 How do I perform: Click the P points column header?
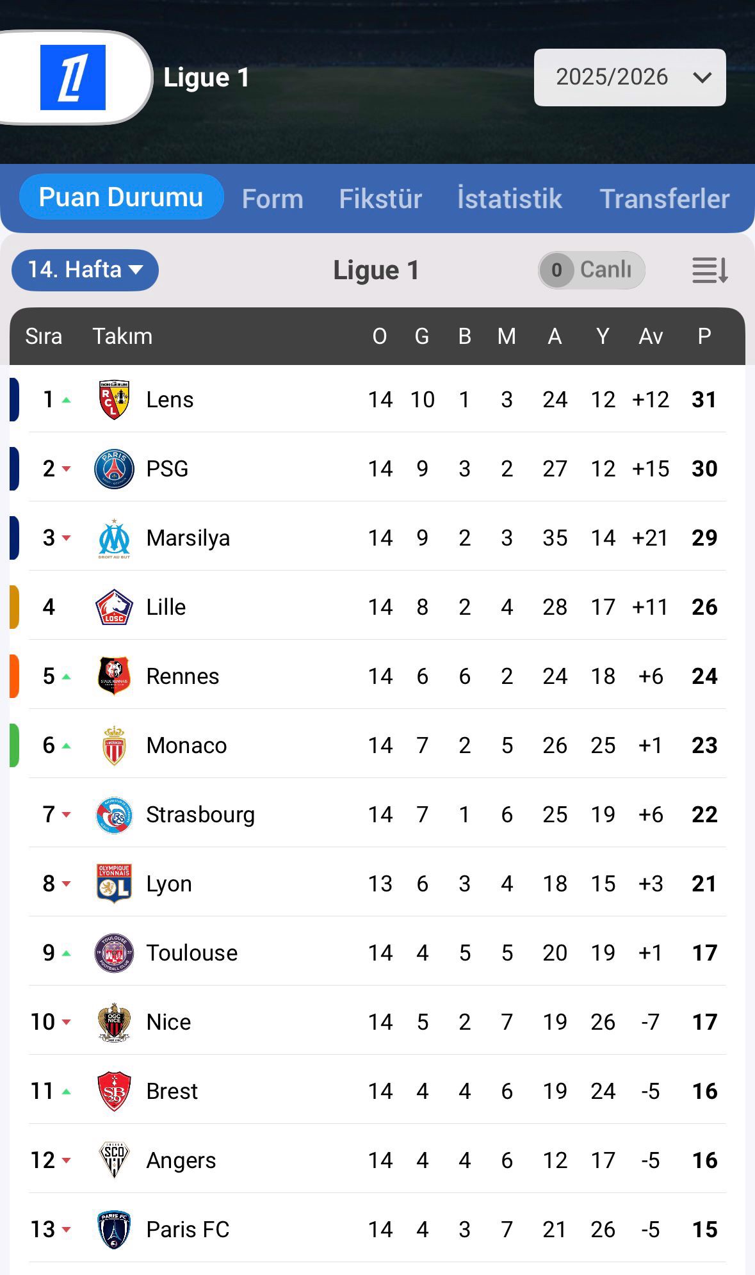pos(704,336)
